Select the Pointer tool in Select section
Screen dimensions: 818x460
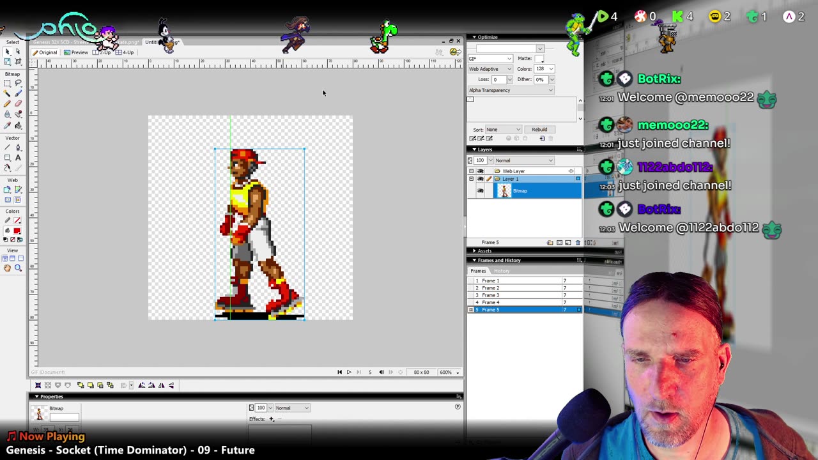point(7,52)
